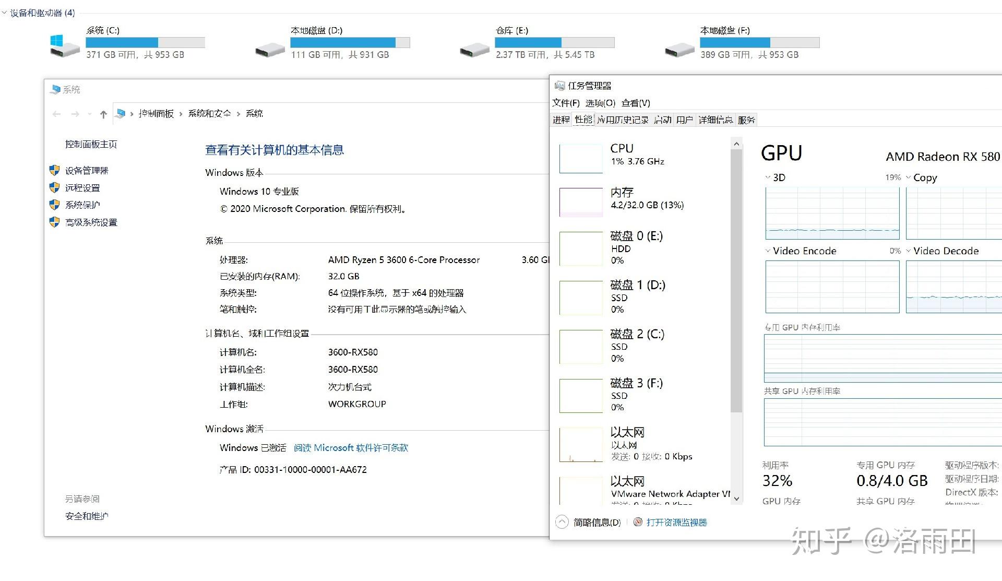
Task: Click the back arrow in System window
Action: pyautogui.click(x=57, y=114)
